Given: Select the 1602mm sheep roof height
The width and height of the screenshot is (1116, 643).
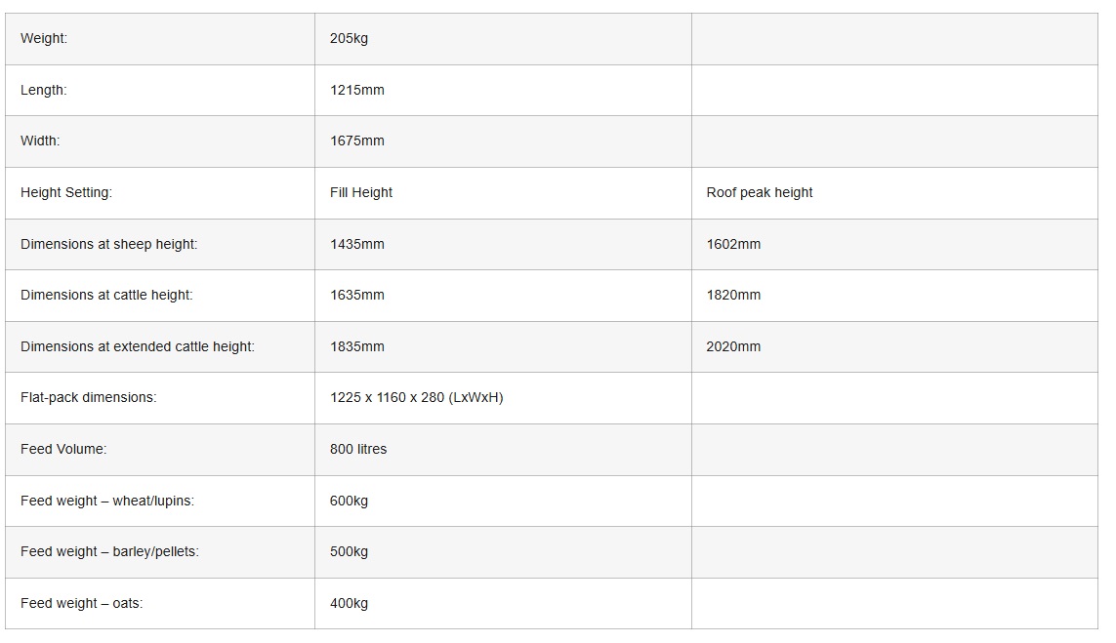Looking at the screenshot, I should 733,245.
